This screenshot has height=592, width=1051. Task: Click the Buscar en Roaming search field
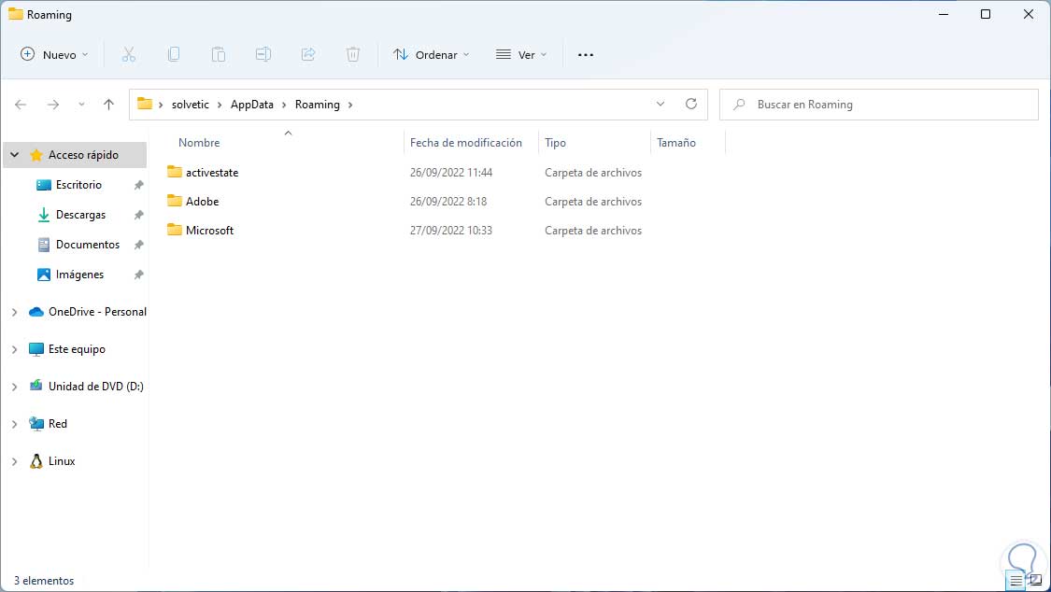[x=879, y=105]
